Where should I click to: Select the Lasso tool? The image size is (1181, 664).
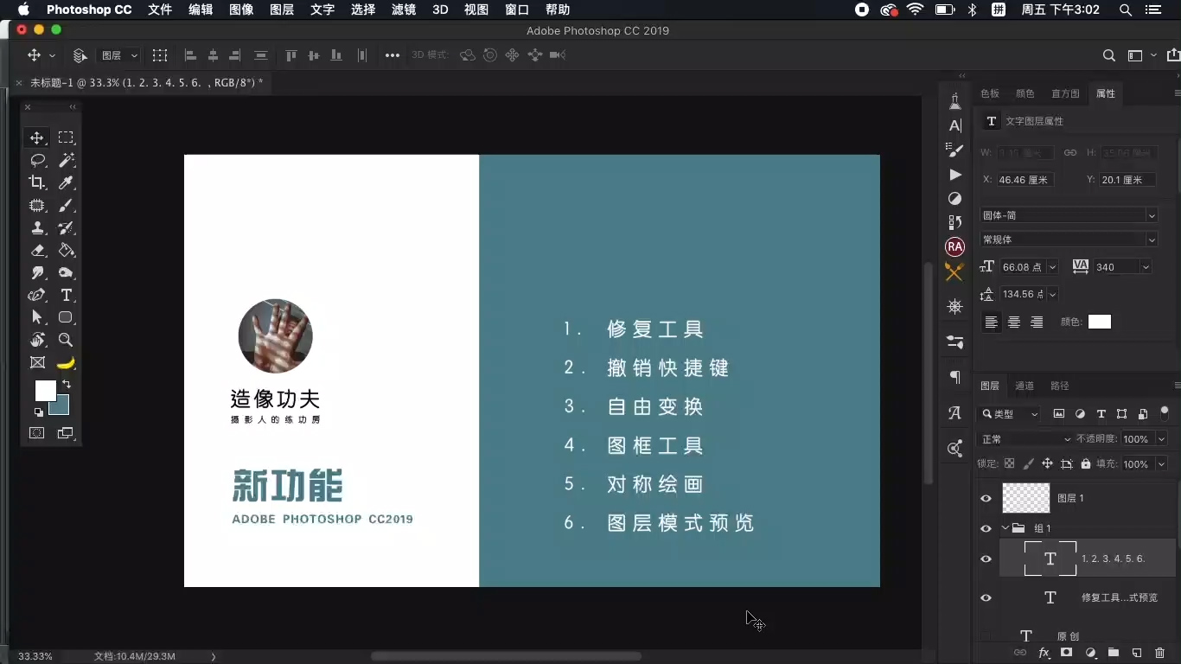click(x=37, y=160)
